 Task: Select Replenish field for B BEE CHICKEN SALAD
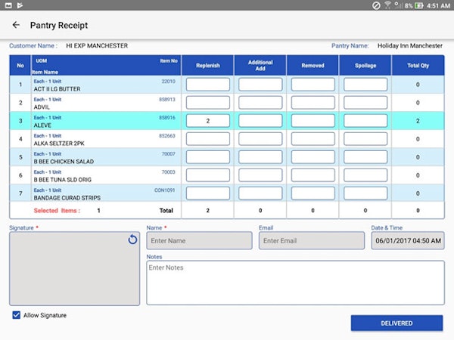pyautogui.click(x=208, y=157)
